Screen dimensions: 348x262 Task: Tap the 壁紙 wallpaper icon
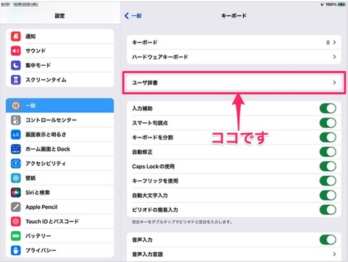(x=16, y=178)
